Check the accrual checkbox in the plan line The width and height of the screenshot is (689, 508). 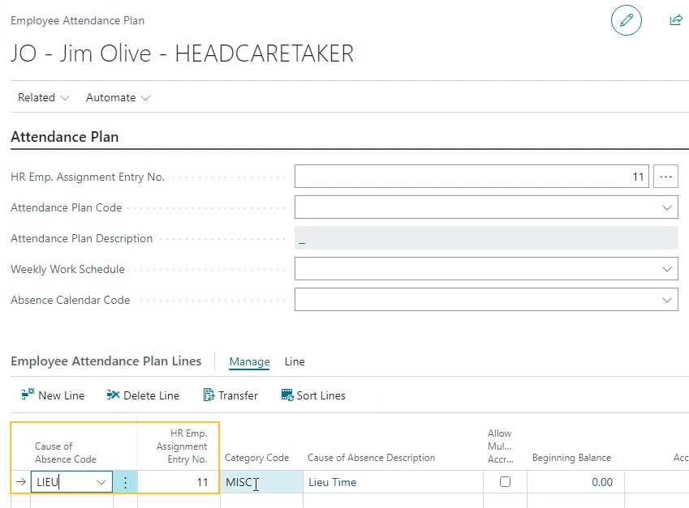point(505,482)
